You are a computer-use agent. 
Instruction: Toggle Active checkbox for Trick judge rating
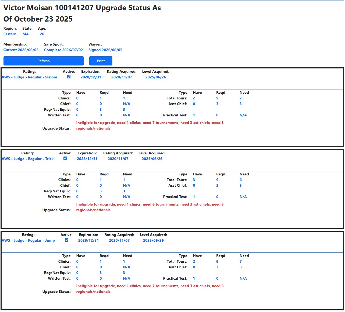tap(65, 158)
